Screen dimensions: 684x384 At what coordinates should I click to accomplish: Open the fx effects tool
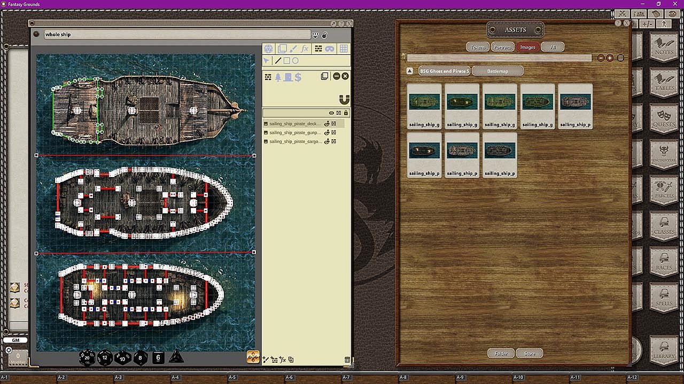(x=305, y=49)
